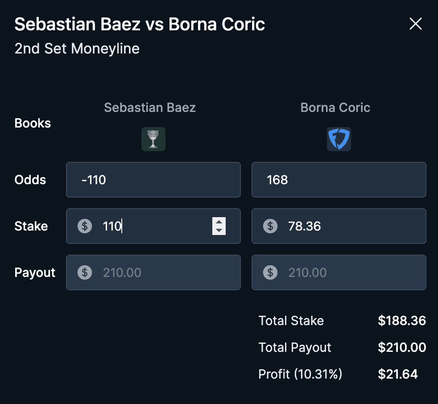
Task: Edit the 168 odds field for Coric
Action: tap(339, 180)
